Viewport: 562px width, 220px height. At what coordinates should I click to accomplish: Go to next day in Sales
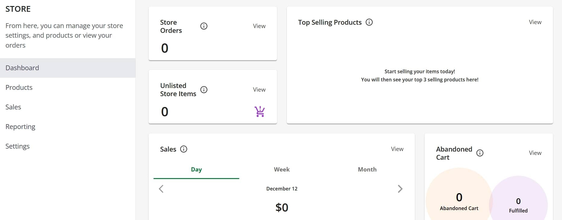pyautogui.click(x=400, y=189)
